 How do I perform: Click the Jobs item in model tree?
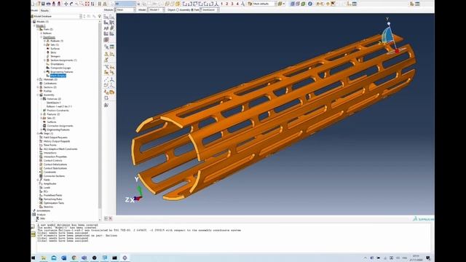42,218
